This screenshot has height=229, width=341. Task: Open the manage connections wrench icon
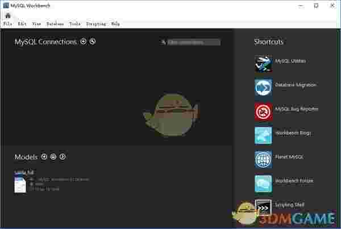[x=93, y=41]
